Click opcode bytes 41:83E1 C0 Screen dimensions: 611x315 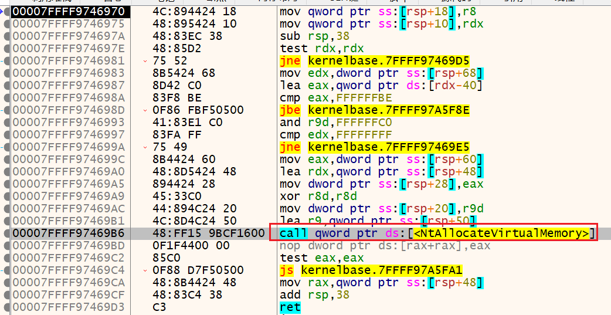pos(188,123)
